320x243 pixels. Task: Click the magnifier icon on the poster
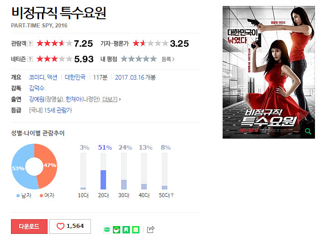pos(308,131)
